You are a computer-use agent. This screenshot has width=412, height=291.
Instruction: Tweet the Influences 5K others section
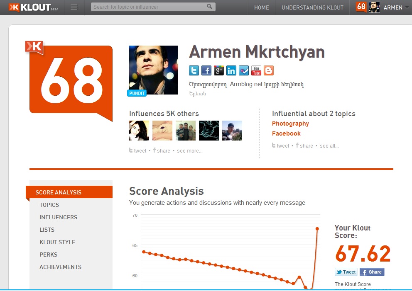pyautogui.click(x=138, y=151)
